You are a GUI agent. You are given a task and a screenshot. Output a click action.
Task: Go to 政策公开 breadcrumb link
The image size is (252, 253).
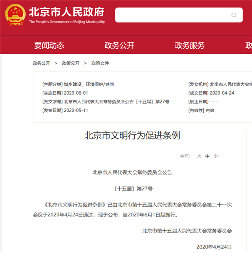click(71, 63)
